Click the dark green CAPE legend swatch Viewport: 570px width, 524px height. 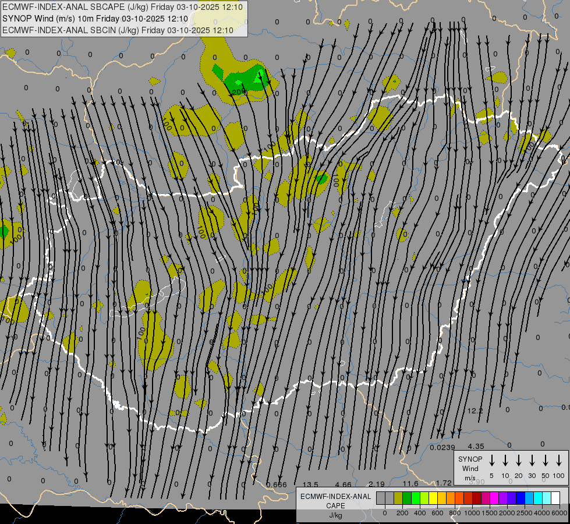point(407,498)
